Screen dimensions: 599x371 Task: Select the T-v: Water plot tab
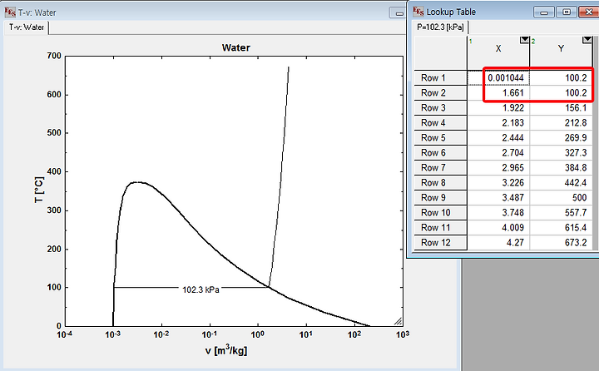click(27, 27)
